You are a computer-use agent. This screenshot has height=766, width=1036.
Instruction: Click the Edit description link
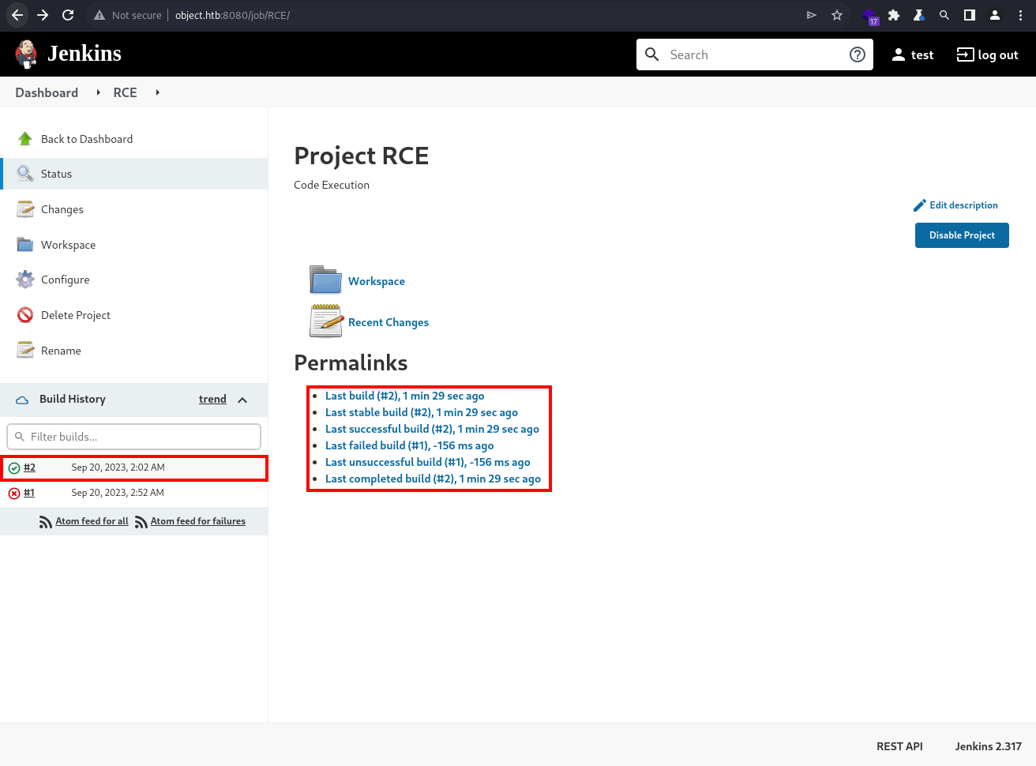click(x=963, y=205)
